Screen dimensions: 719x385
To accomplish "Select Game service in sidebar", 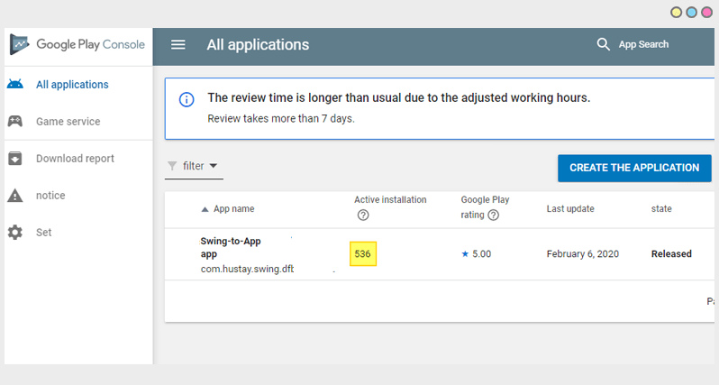I will tap(68, 122).
